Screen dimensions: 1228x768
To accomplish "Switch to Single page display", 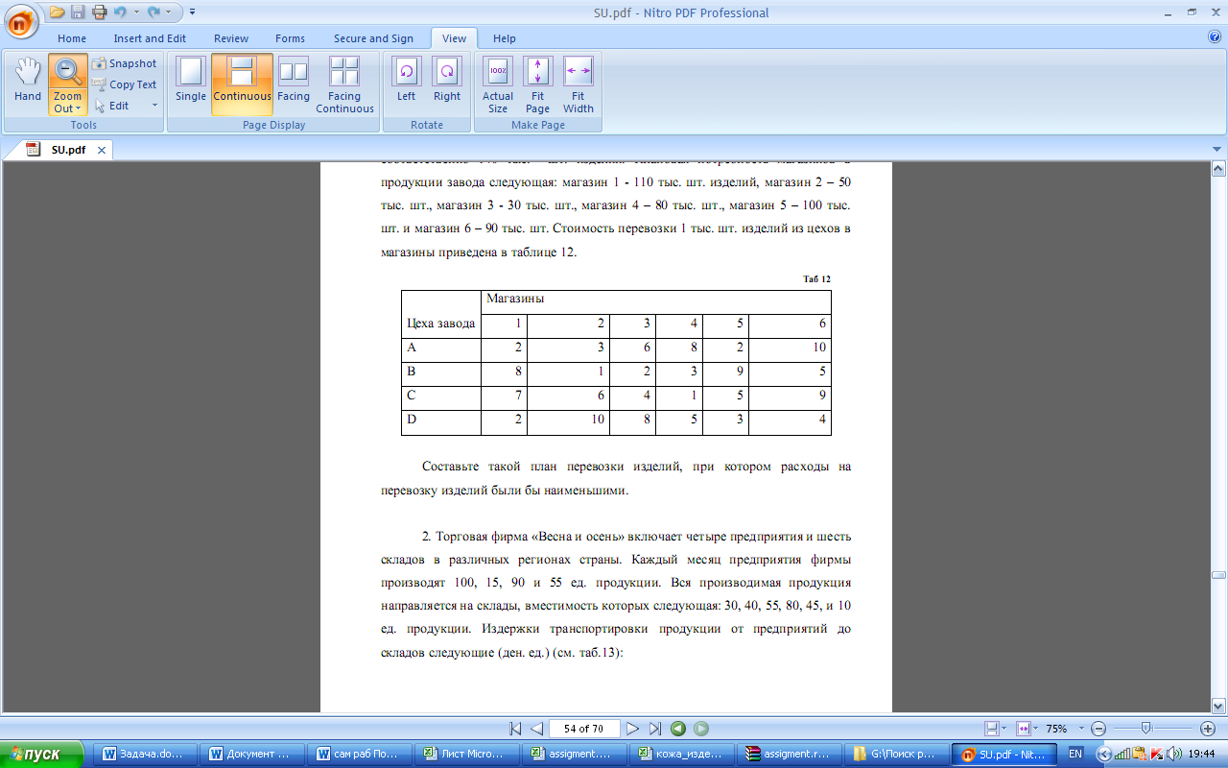I will 191,80.
